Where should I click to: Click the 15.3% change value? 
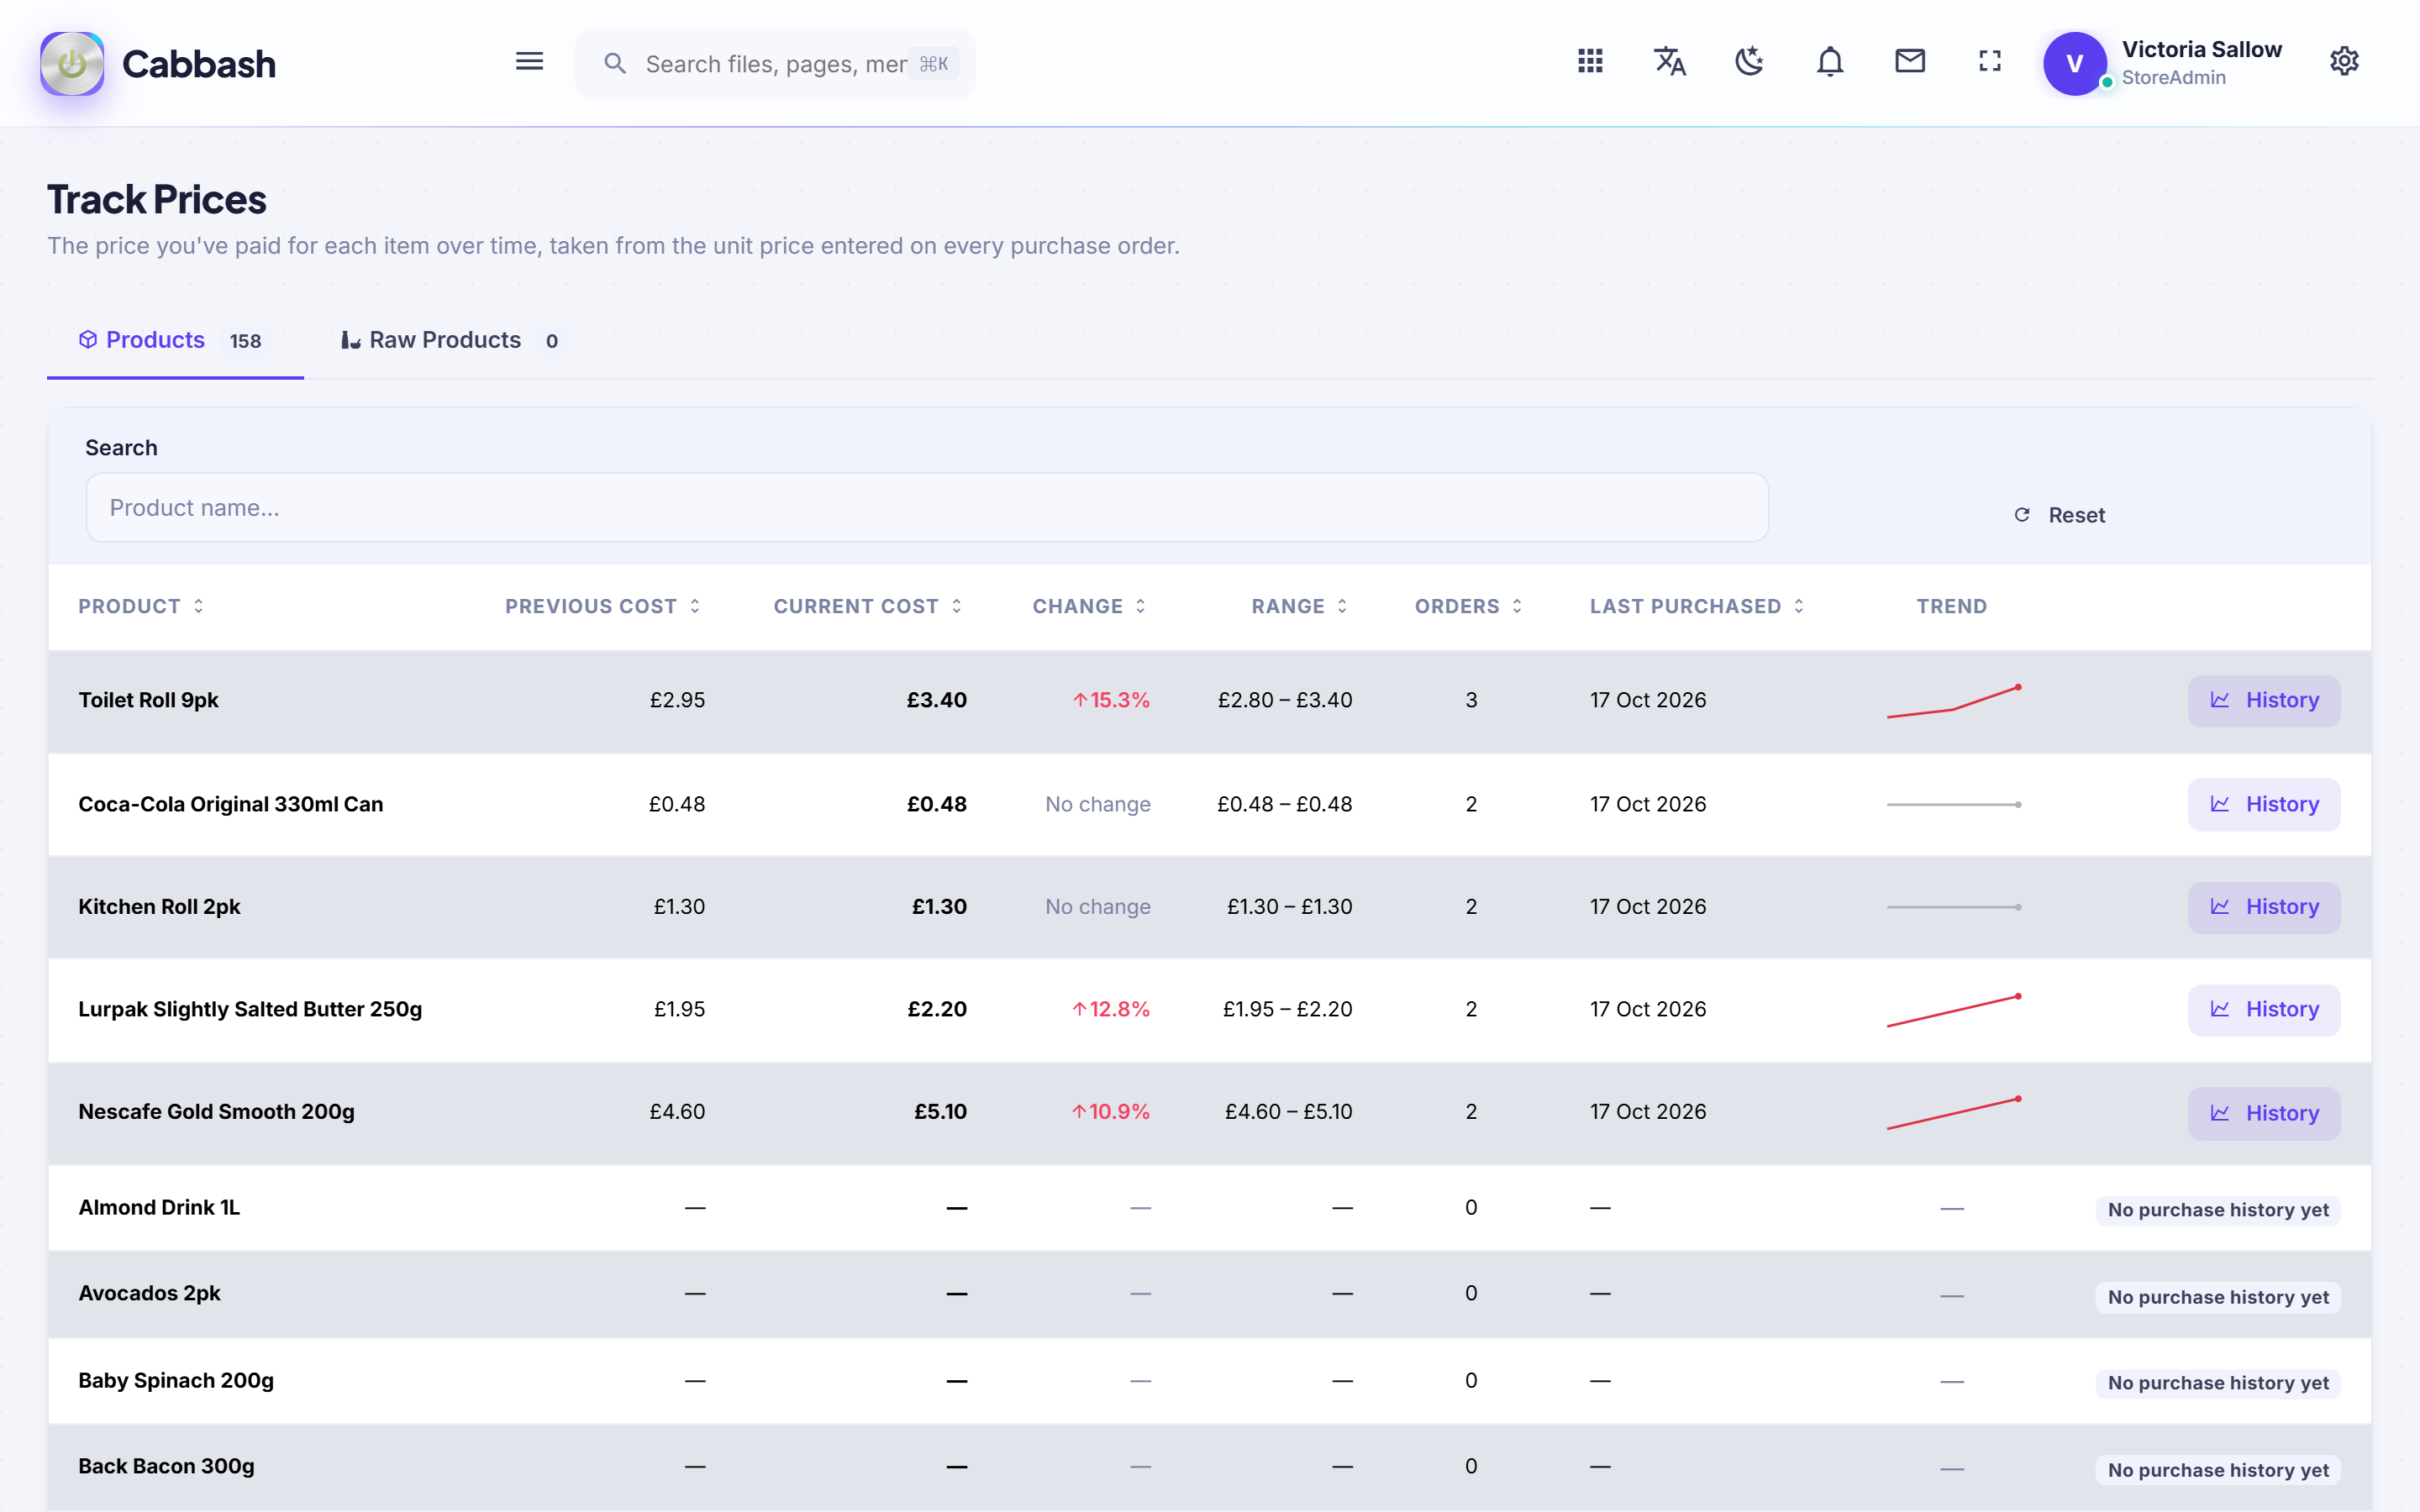pyautogui.click(x=1111, y=700)
